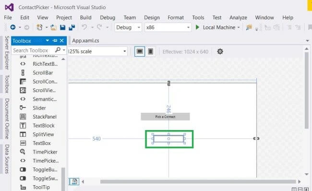Click the scroll up arrow in Toolbox list
312x191 pixels.
tap(63, 59)
